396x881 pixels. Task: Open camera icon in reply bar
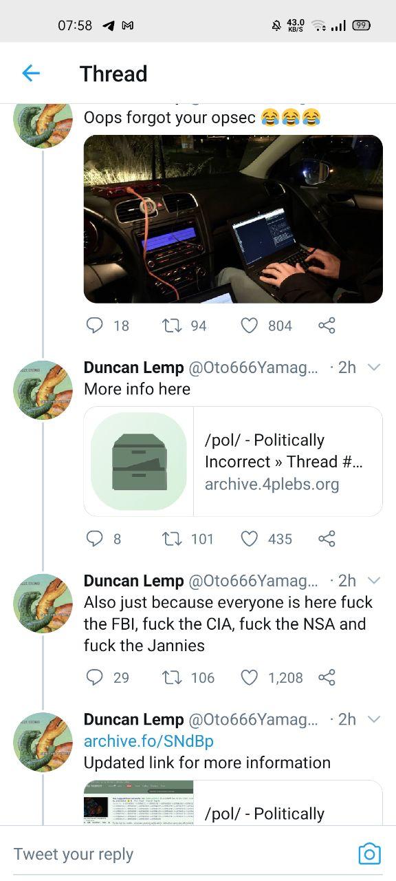coord(369,853)
